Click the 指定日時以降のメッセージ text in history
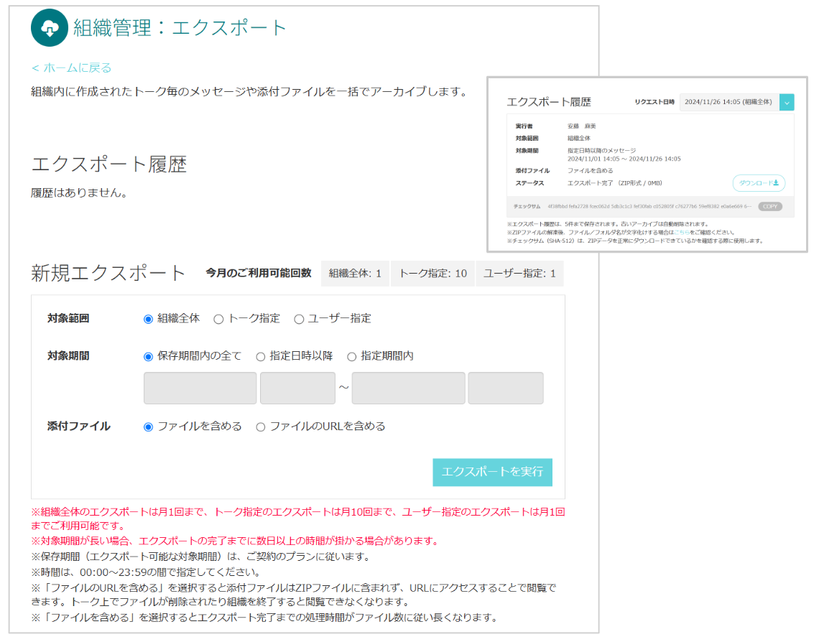 click(602, 151)
